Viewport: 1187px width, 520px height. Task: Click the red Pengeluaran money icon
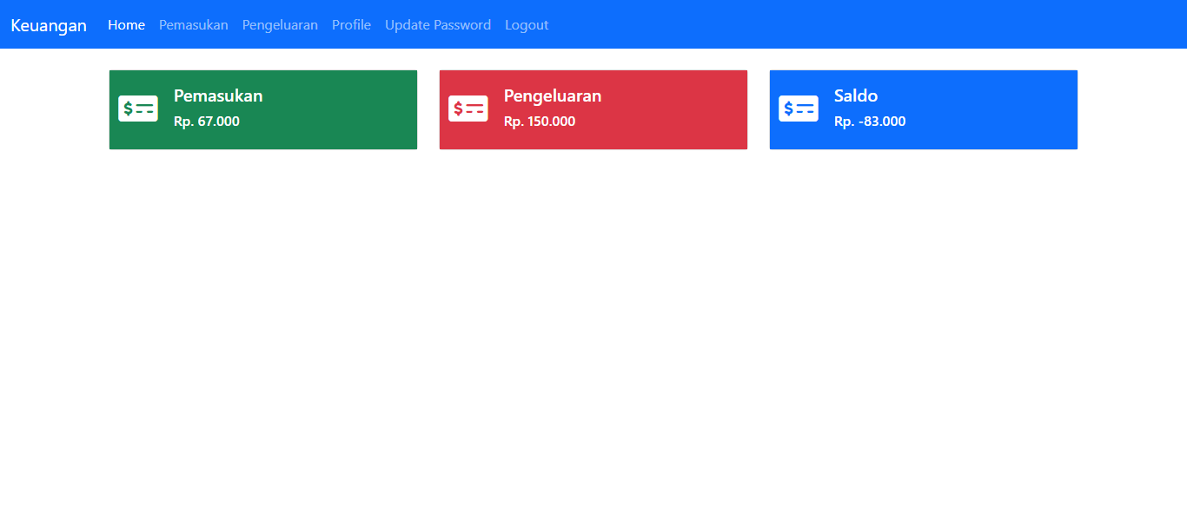click(x=468, y=109)
